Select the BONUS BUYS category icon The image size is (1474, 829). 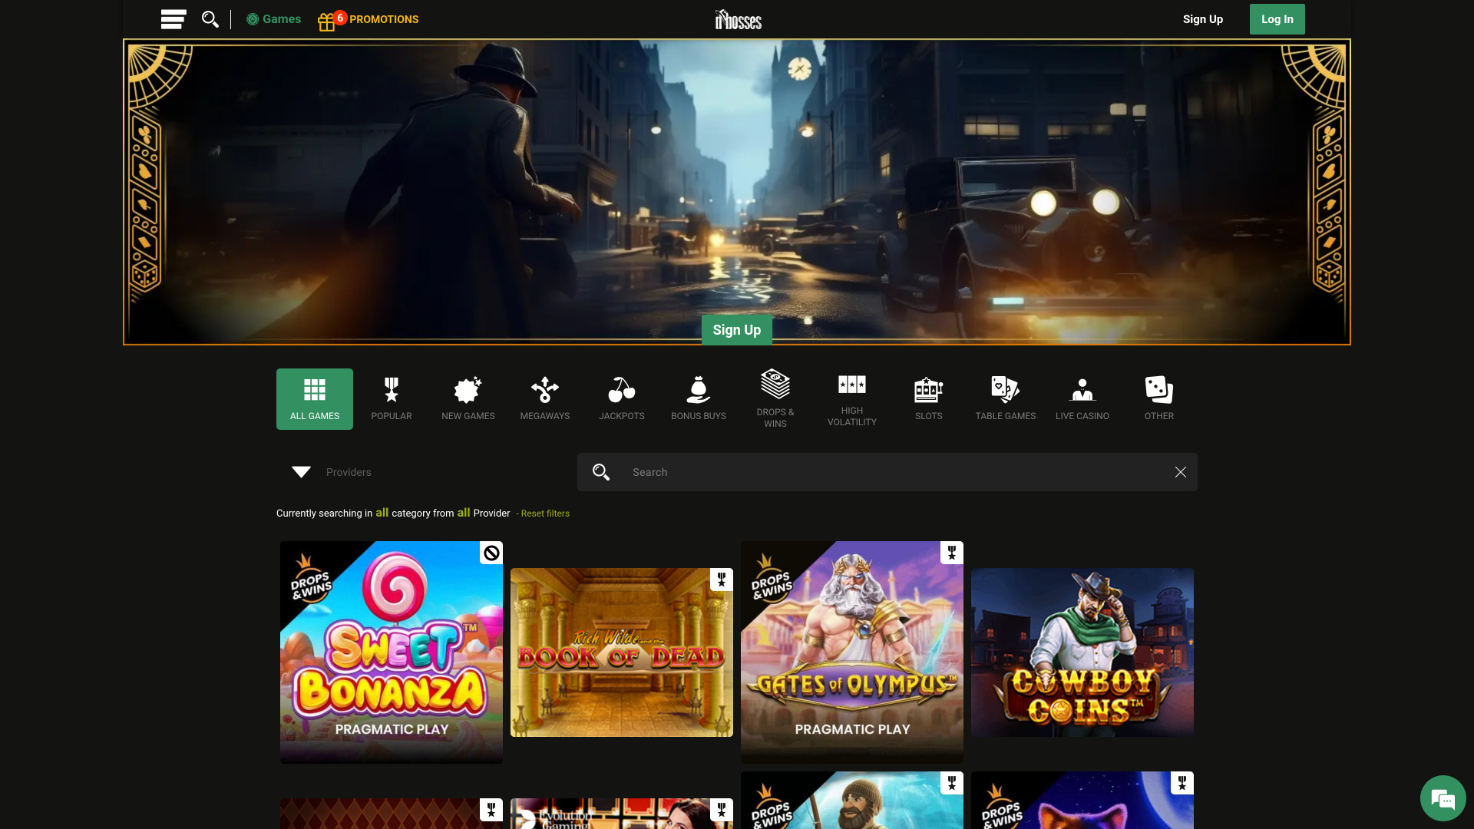(698, 398)
